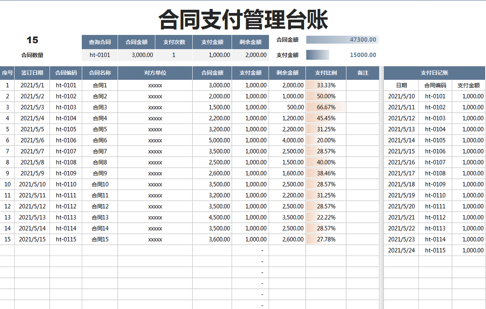
Task: Select the 合同名称 column header
Action: 100,73
